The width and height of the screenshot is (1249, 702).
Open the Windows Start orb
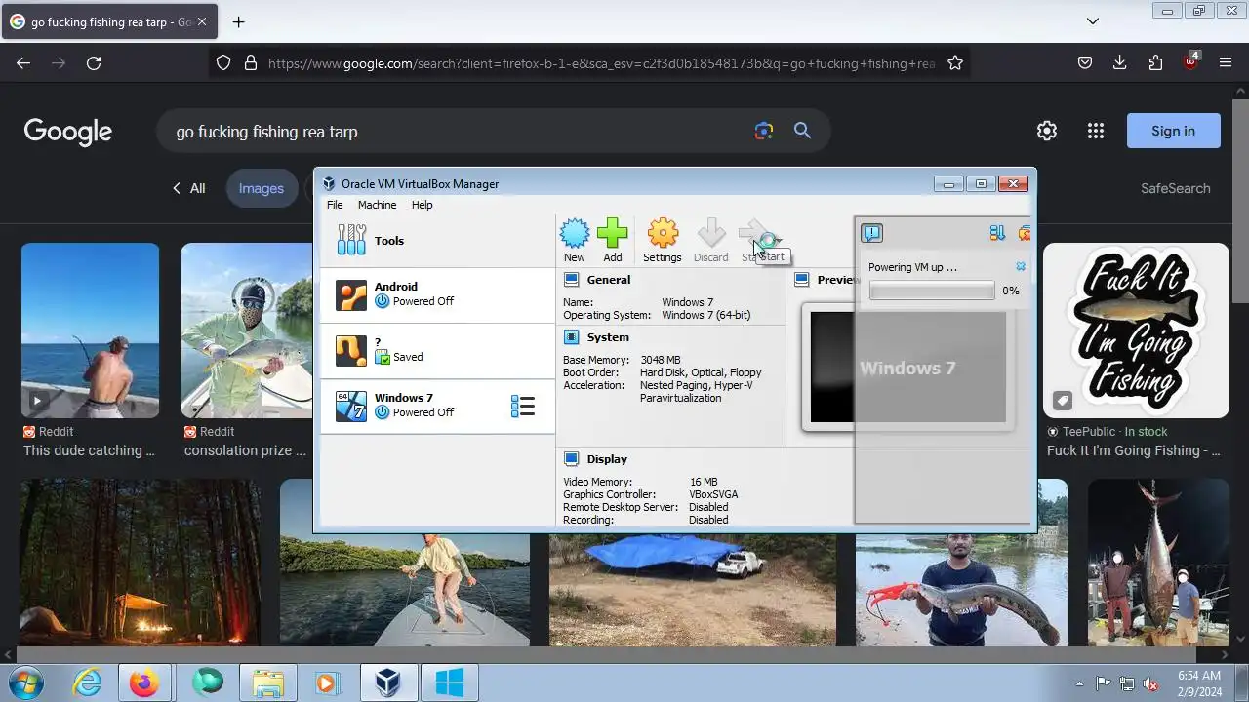click(25, 682)
